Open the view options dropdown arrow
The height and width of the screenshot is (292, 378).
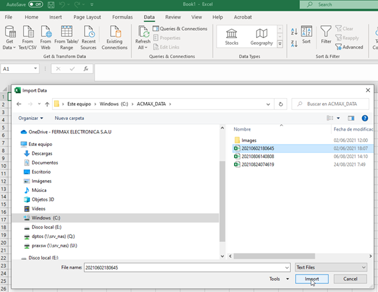pos(338,118)
